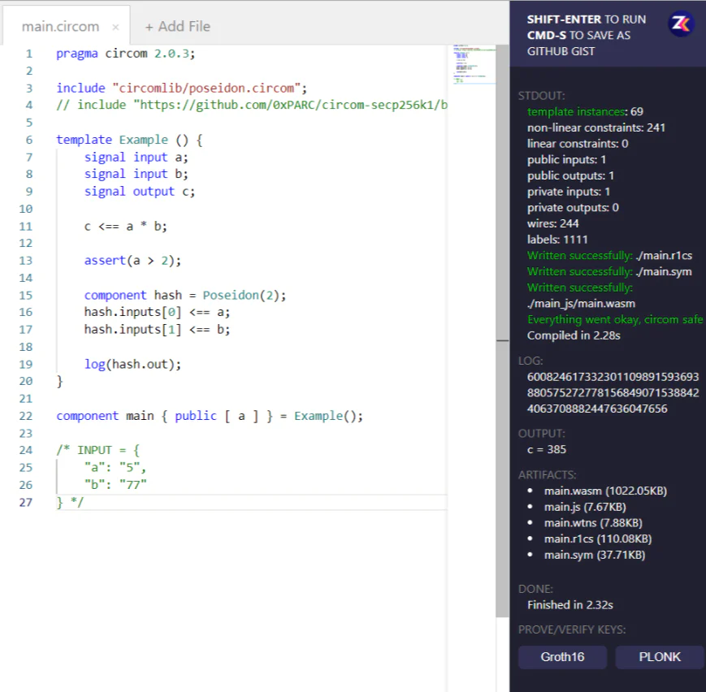Viewport: 706px width, 692px height.
Task: Click the 'pragma circom 2.0.3;' line
Action: pos(126,54)
